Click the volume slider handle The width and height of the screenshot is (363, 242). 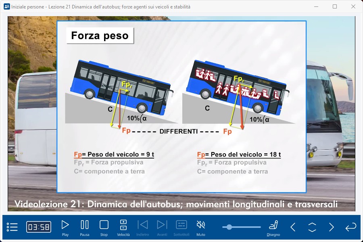coord(229,227)
